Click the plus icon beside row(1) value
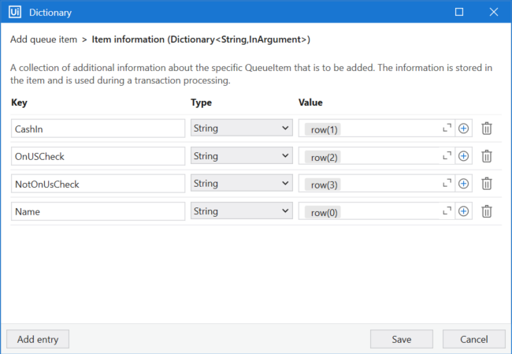The height and width of the screenshot is (354, 512). pos(463,129)
